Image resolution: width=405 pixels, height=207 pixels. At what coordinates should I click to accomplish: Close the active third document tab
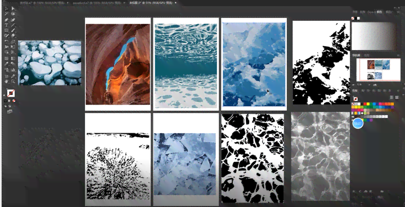176,3
